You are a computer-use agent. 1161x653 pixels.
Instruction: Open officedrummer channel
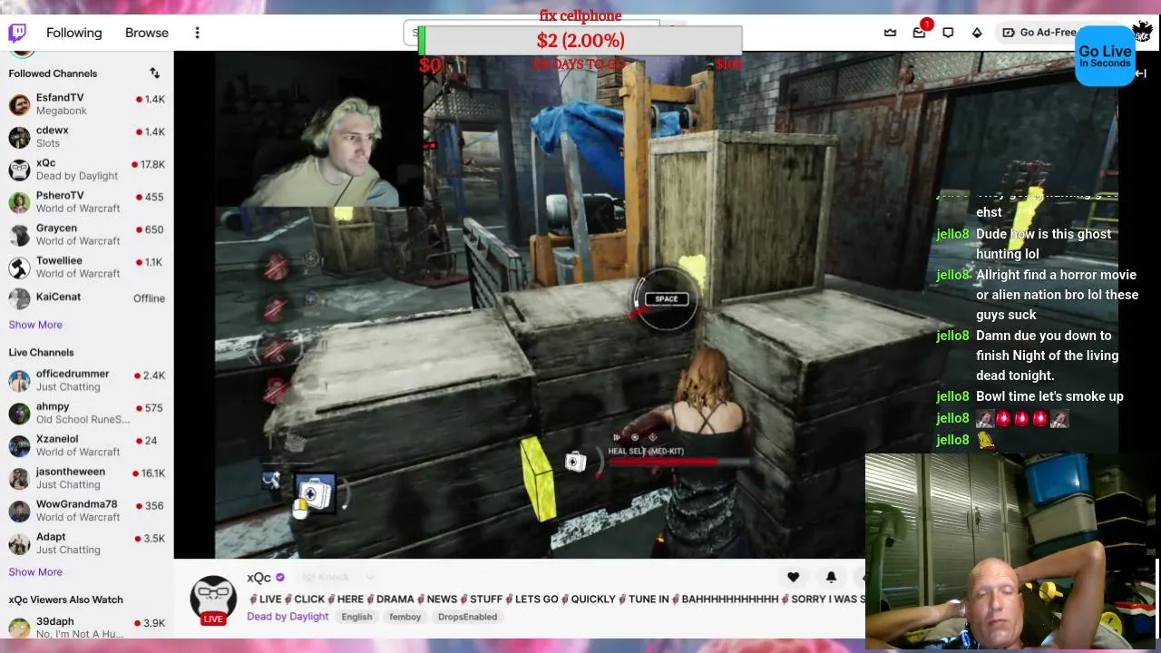tap(87, 381)
